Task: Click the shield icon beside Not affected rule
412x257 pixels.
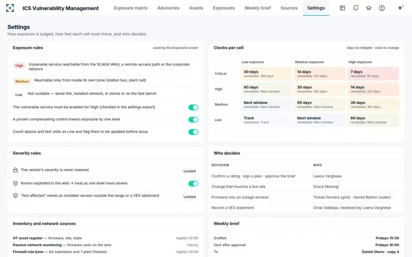Action: (15, 196)
